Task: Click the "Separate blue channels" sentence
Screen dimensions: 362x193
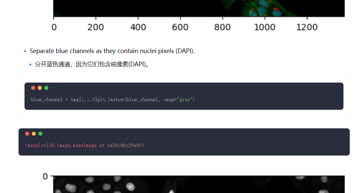Action: pos(112,51)
